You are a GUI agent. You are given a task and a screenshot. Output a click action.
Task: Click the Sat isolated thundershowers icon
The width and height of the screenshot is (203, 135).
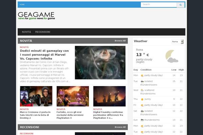[x=142, y=111]
